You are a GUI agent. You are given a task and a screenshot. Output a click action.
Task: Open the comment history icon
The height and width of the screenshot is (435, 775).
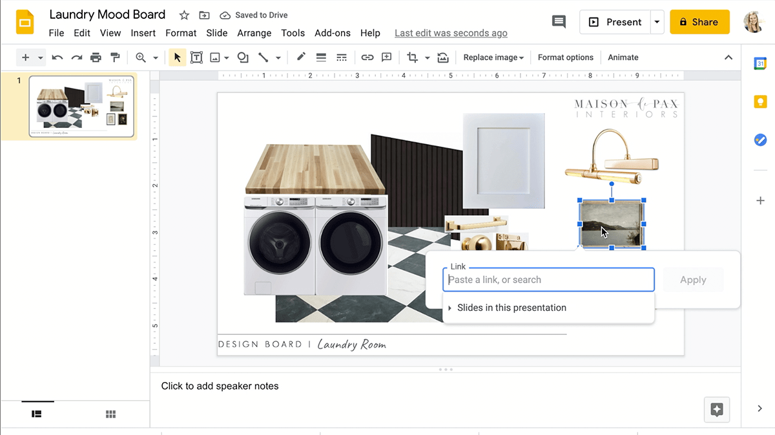click(559, 22)
